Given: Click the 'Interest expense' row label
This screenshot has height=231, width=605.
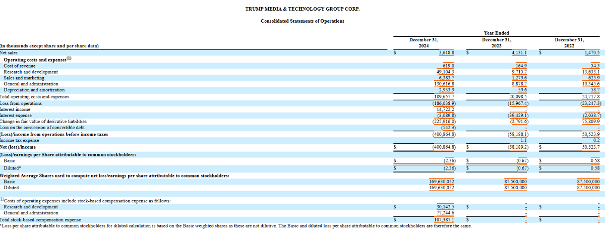Looking at the screenshot, I should tap(15, 115).
